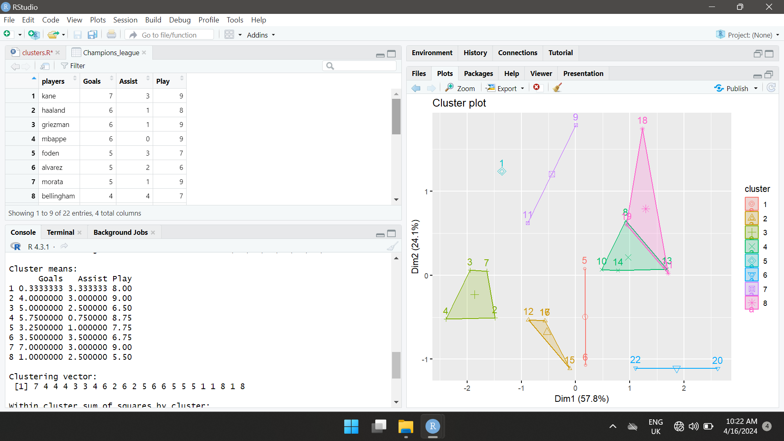The height and width of the screenshot is (441, 784).
Task: Click view working directory arrow in console
Action: [x=64, y=246]
